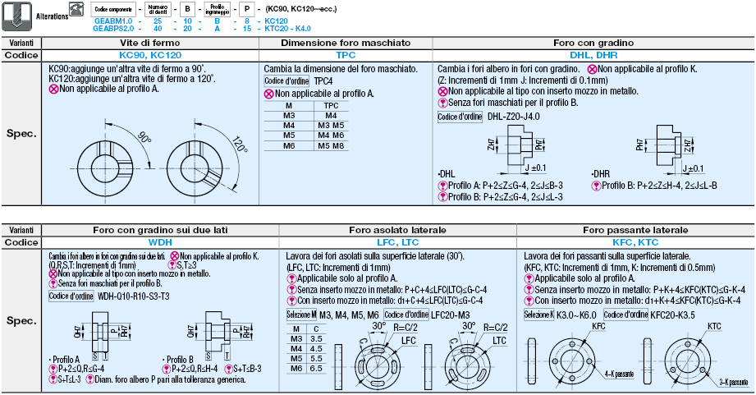Click example code GEABPS2.0
756x395 pixels.
coord(113,29)
